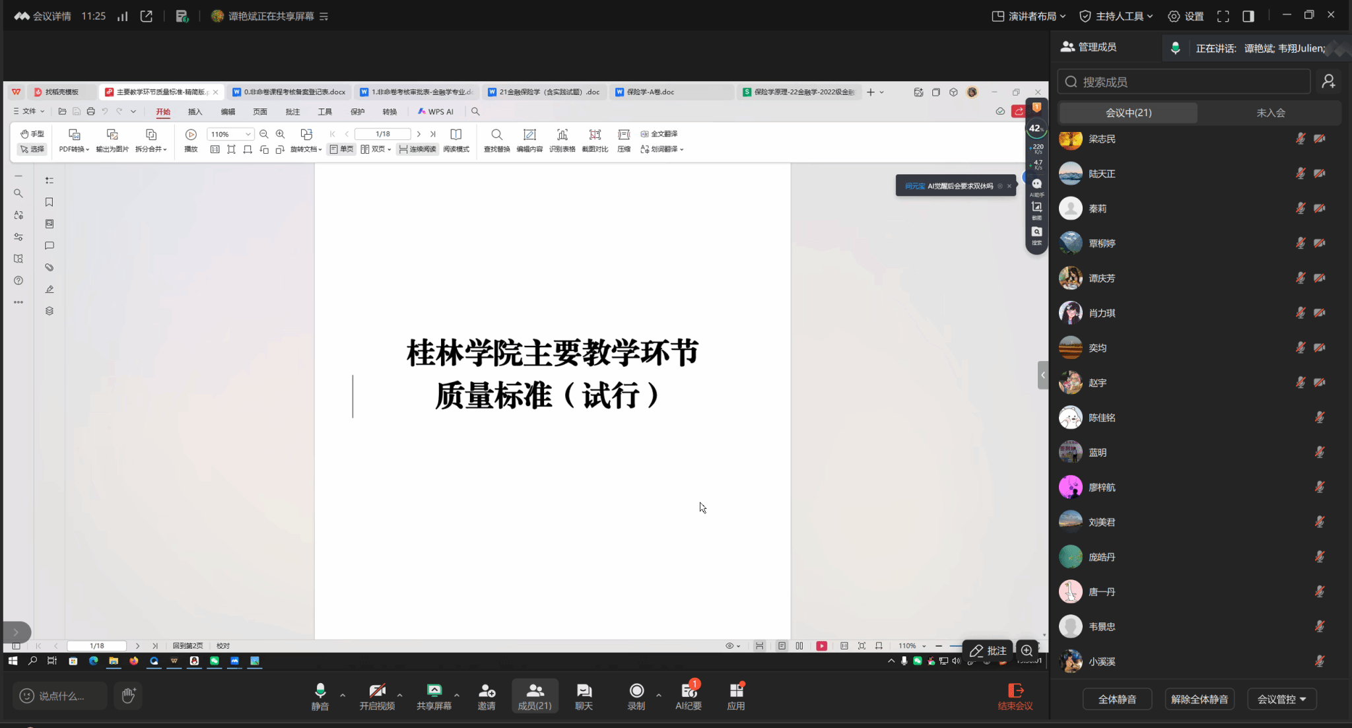Click the Share Screen icon
The height and width of the screenshot is (728, 1352).
[434, 691]
